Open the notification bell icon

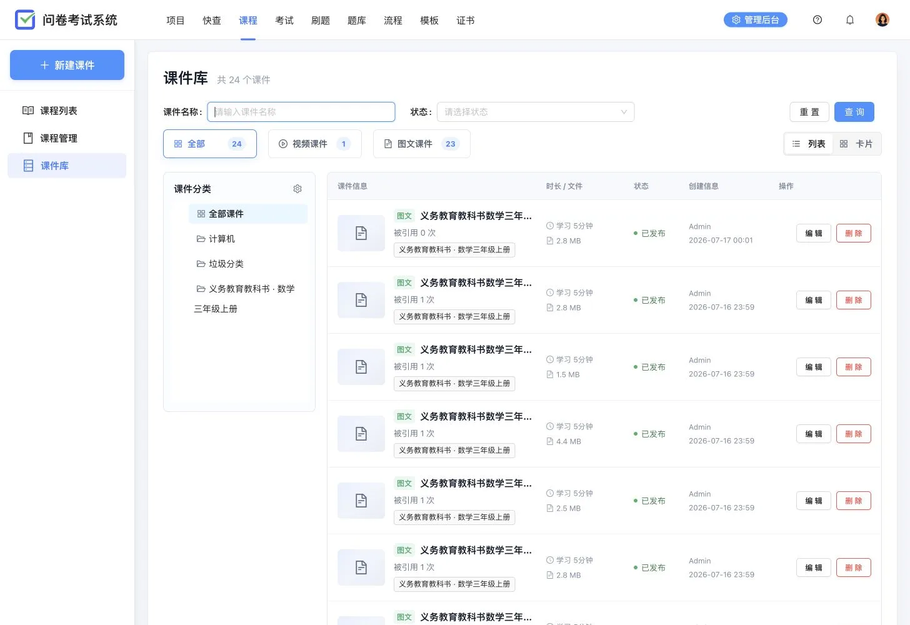850,20
